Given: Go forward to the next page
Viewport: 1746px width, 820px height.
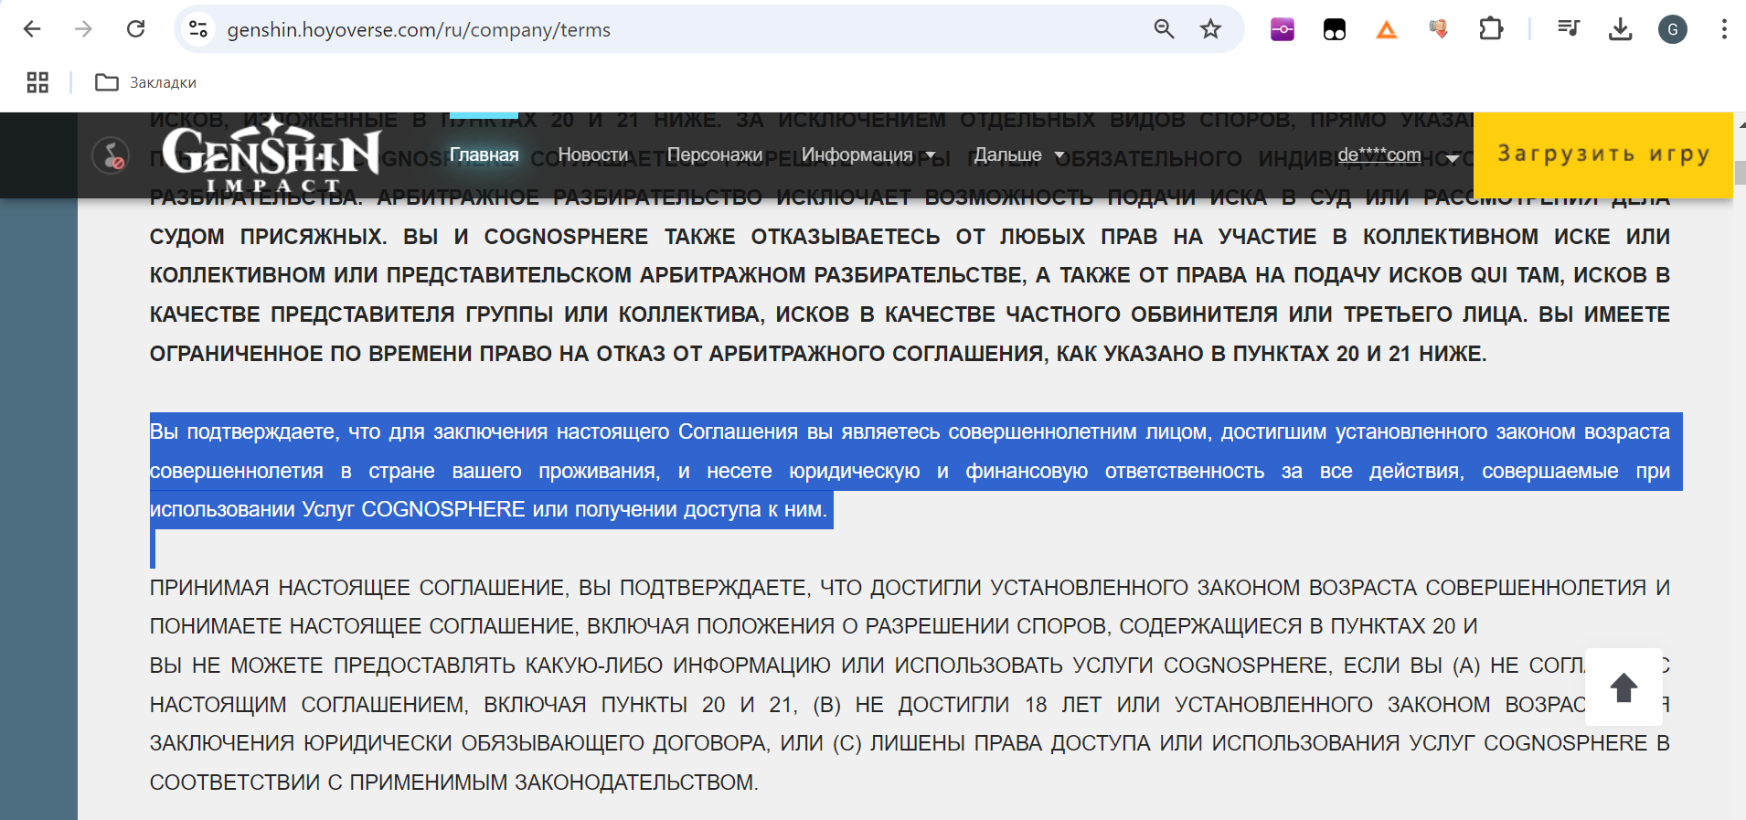Looking at the screenshot, I should pyautogui.click(x=83, y=29).
